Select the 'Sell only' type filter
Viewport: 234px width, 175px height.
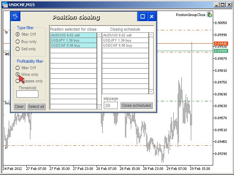coord(18,49)
